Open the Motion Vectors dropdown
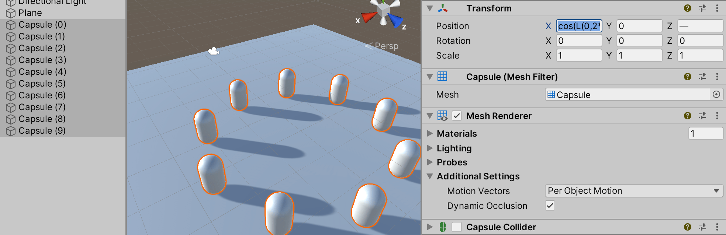The width and height of the screenshot is (726, 235). coord(633,191)
